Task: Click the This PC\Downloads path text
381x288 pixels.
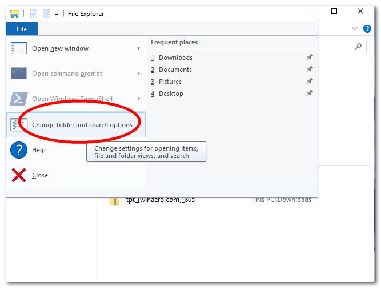Action: [282, 200]
